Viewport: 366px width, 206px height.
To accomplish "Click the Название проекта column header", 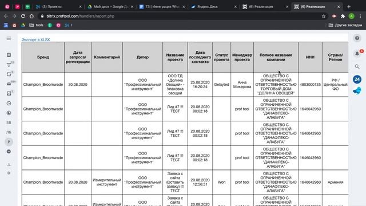I will click(175, 57).
